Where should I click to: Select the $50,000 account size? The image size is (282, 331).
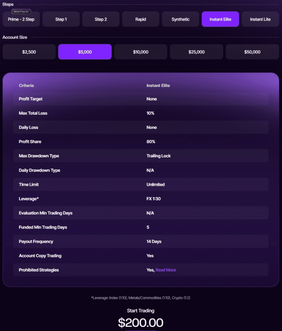252,52
